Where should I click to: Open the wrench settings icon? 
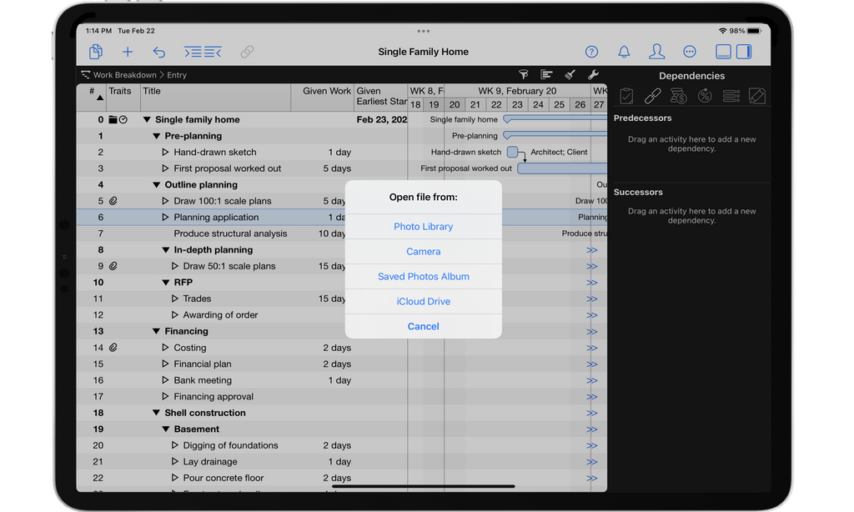coord(594,75)
